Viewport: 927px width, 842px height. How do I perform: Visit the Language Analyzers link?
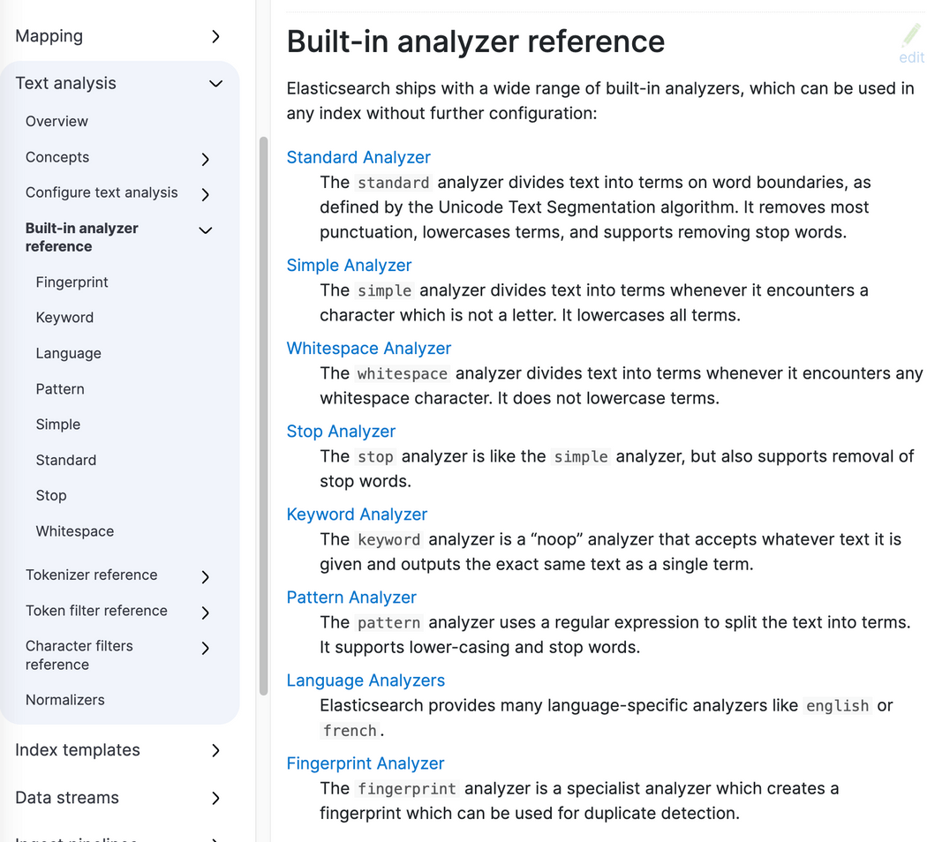tap(366, 680)
